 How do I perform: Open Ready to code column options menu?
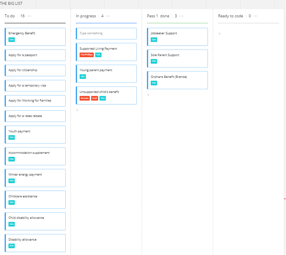tap(256, 16)
